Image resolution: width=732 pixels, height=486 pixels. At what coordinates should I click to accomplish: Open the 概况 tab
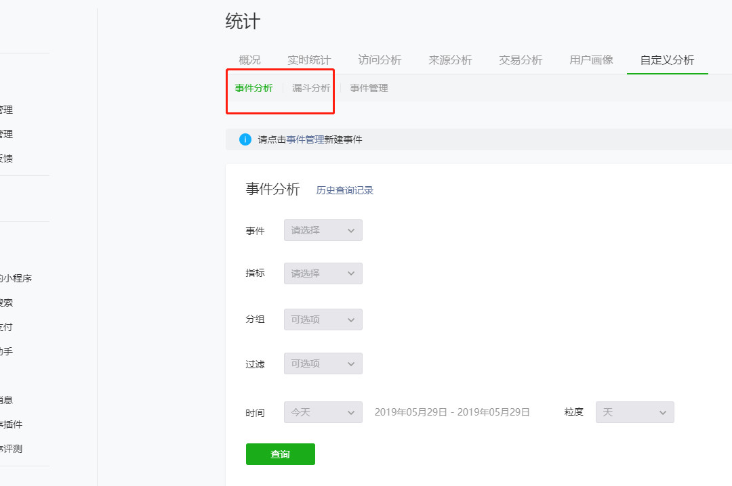[249, 60]
